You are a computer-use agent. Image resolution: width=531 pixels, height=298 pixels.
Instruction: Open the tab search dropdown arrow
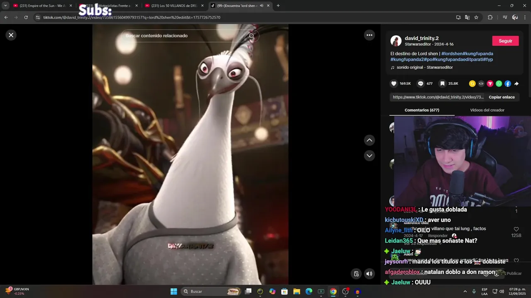click(x=5, y=6)
